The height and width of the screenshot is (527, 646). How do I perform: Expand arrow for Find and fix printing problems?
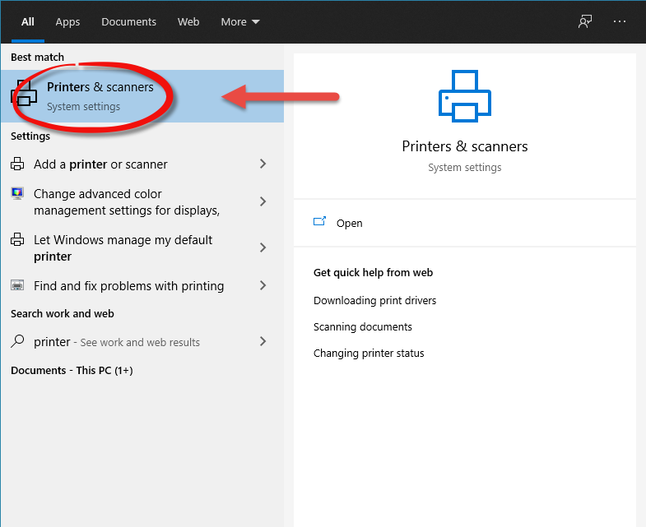(263, 285)
